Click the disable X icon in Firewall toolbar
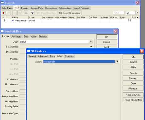 pos(20,13)
